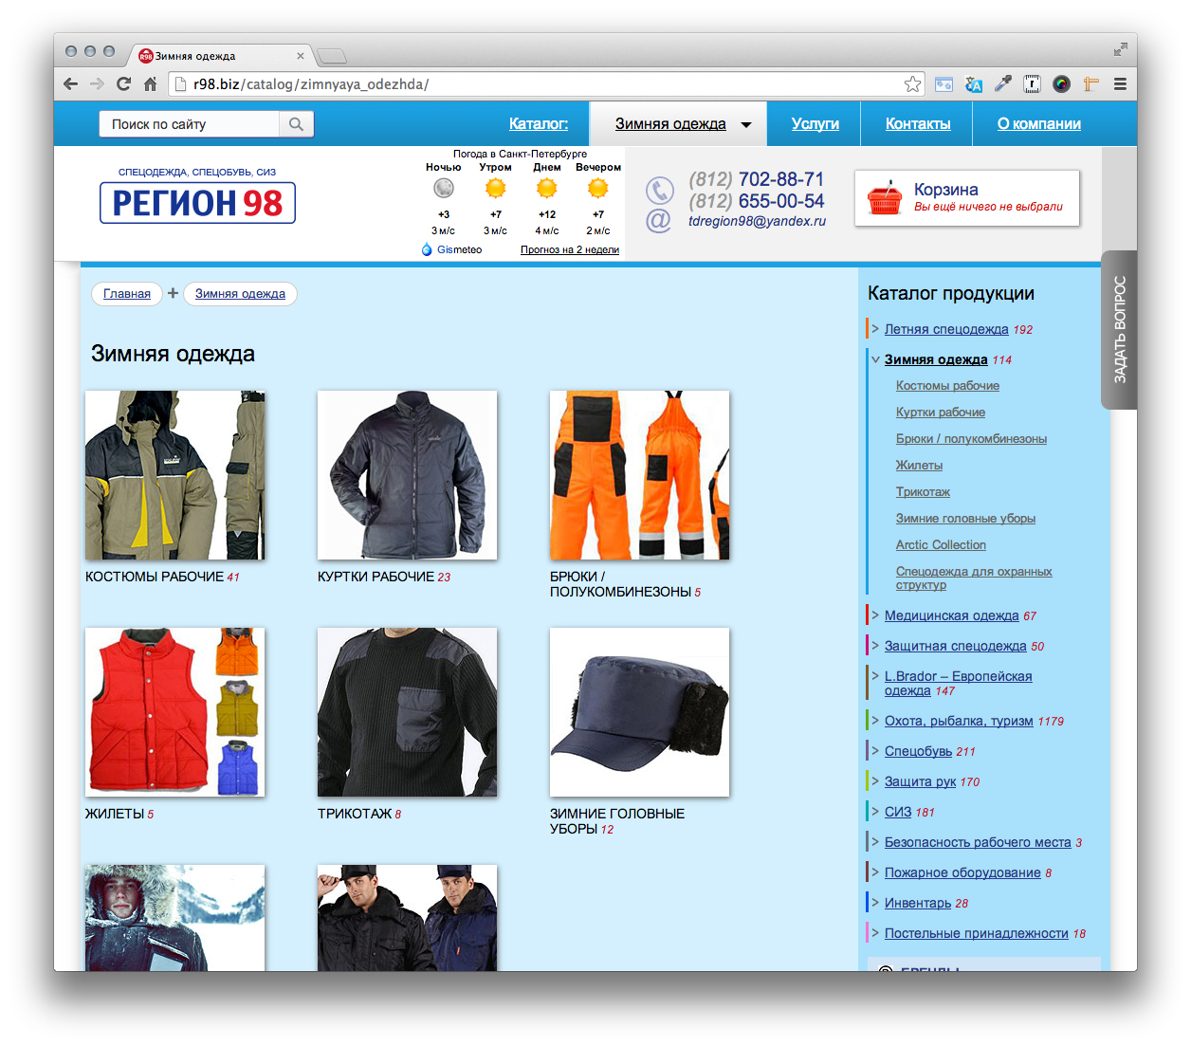Open the Контакты menu item
Image resolution: width=1191 pixels, height=1046 pixels.
tap(918, 124)
